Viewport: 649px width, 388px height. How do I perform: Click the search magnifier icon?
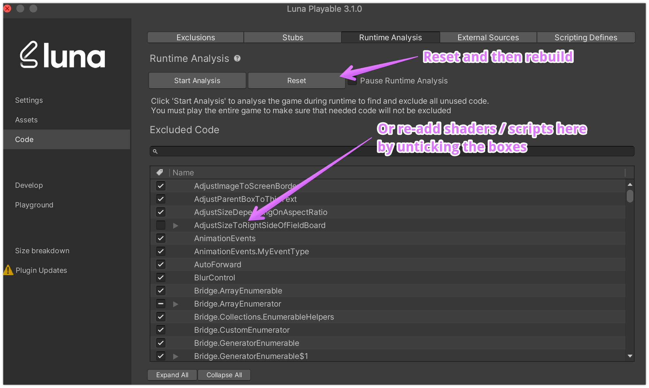pyautogui.click(x=155, y=151)
